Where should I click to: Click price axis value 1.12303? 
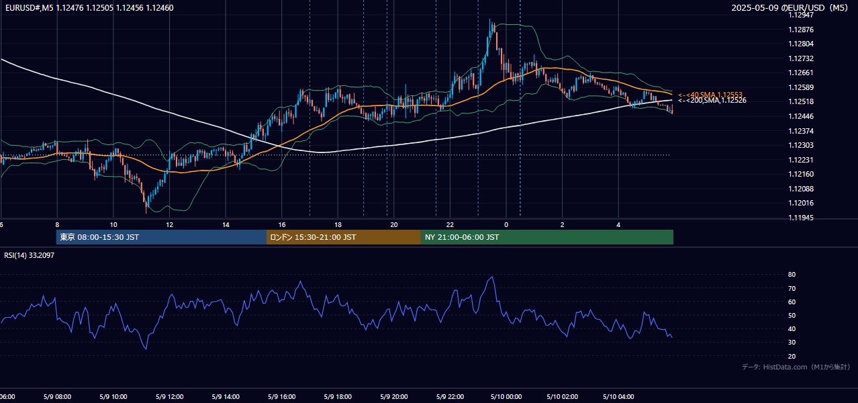[800, 145]
